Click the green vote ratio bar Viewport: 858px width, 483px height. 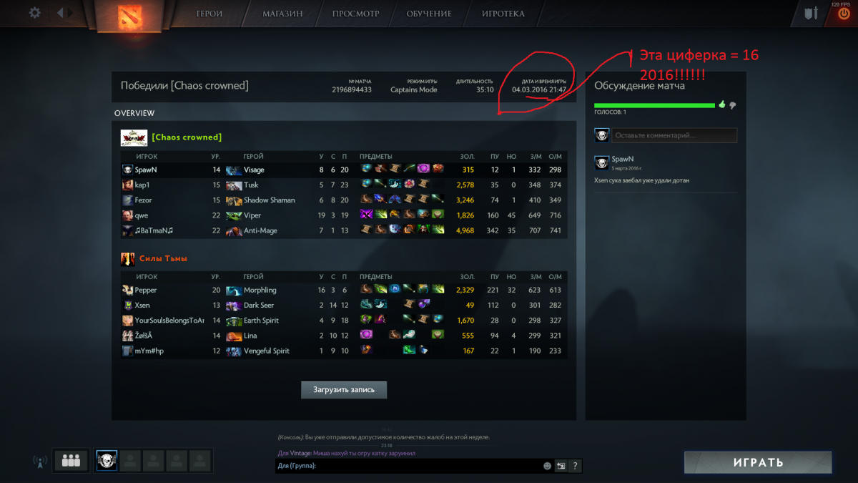click(654, 105)
